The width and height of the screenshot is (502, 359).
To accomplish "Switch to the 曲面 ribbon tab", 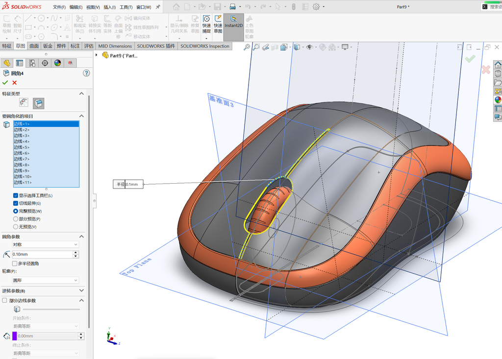I will (34, 46).
